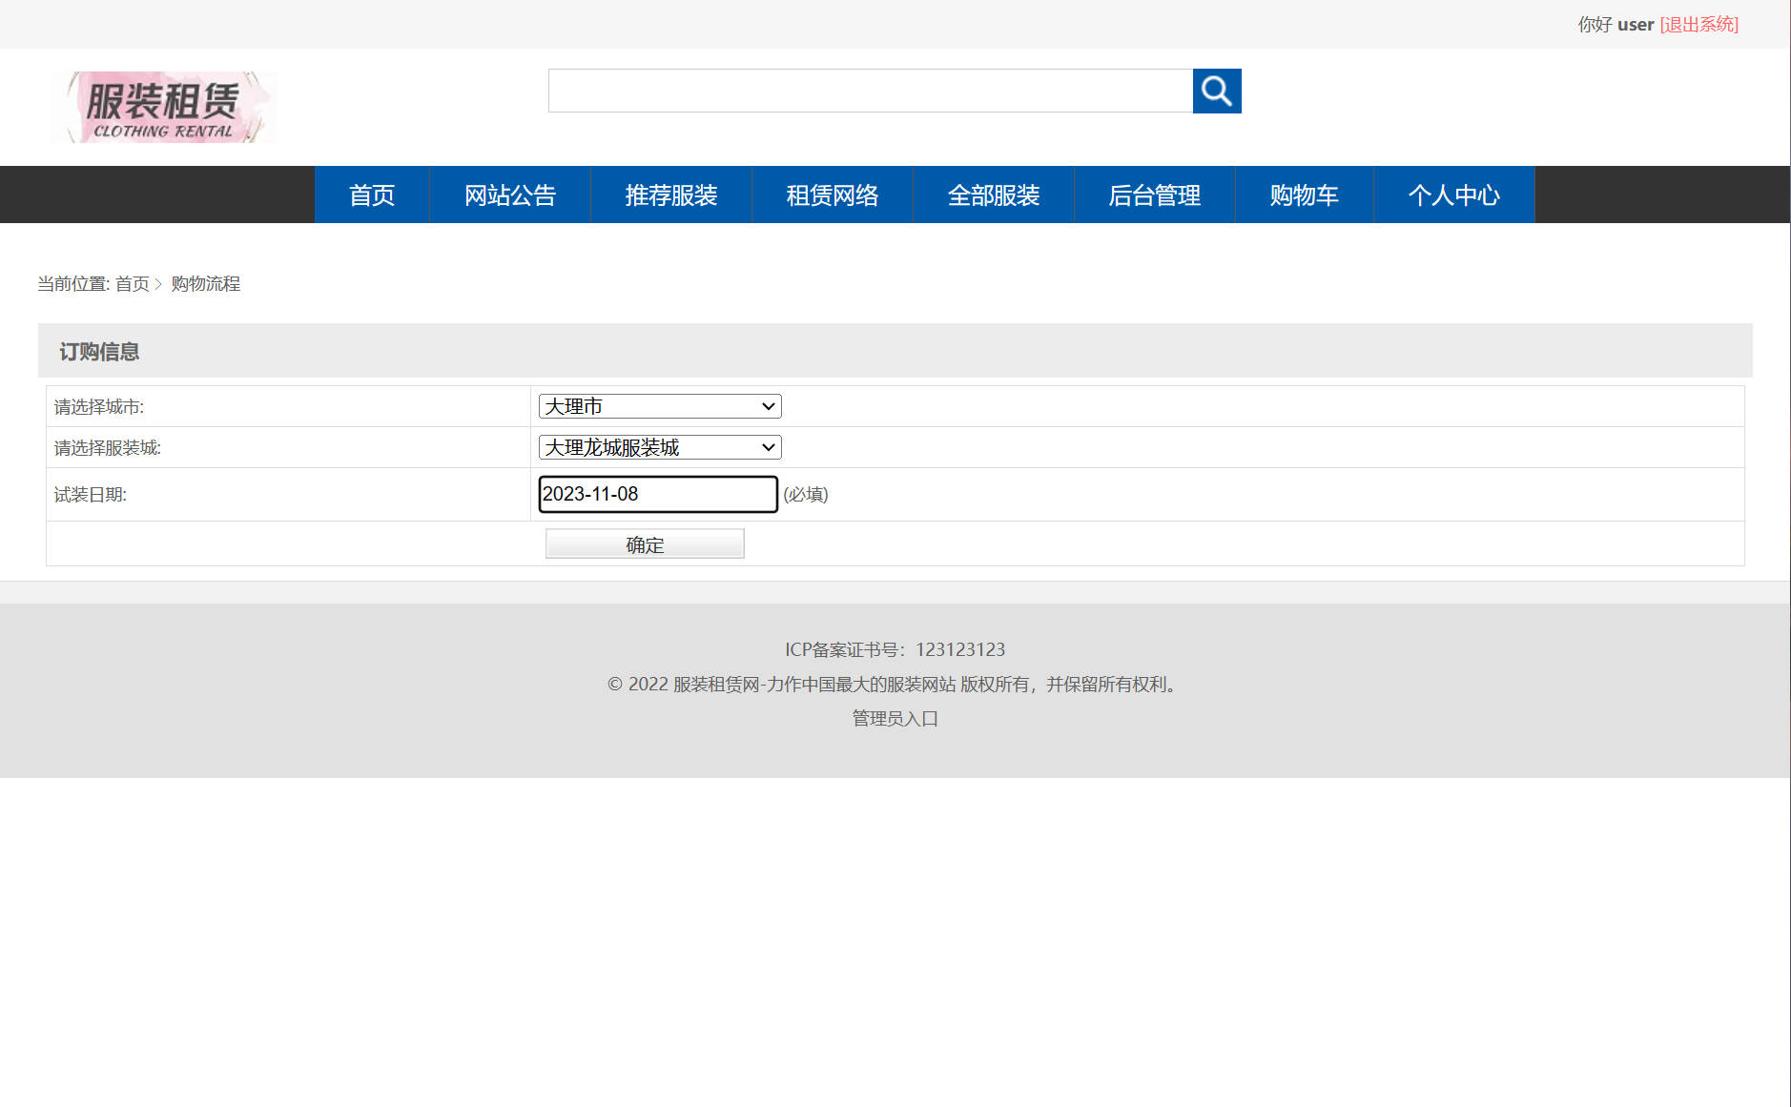The image size is (1791, 1107).
Task: Open the 管理员入口 admin entrance link
Action: pyautogui.click(x=893, y=718)
